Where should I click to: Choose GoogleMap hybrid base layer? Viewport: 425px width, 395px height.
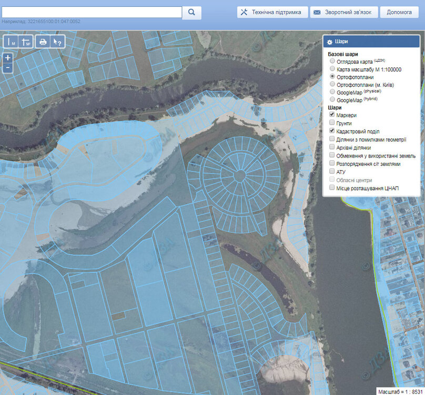point(332,100)
